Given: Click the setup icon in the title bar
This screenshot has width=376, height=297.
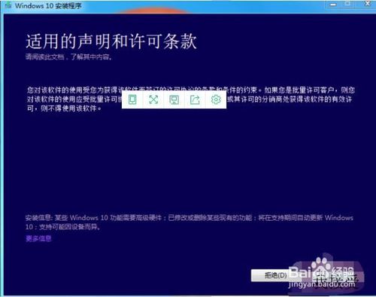Looking at the screenshot, I should 8,5.
